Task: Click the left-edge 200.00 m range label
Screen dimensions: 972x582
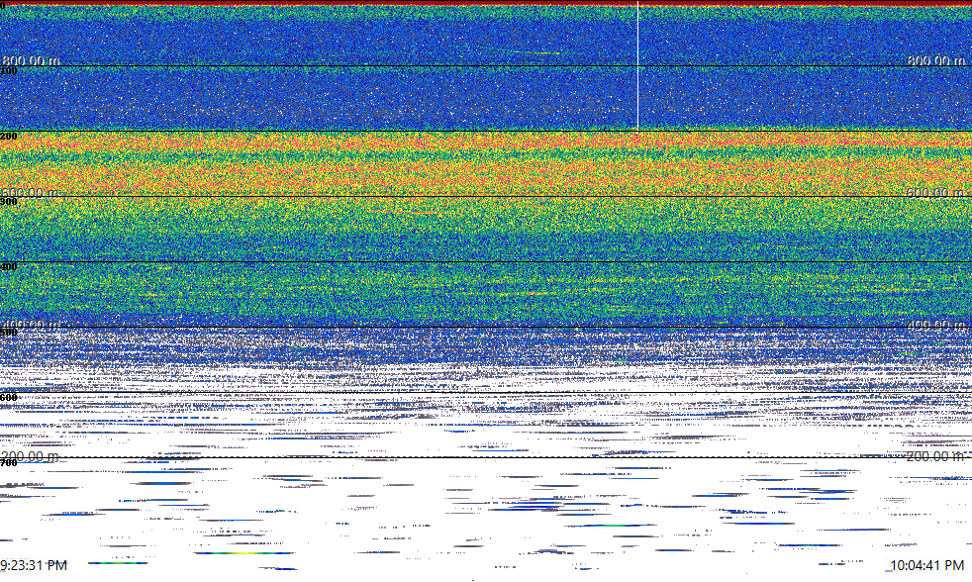Action: pyautogui.click(x=31, y=456)
